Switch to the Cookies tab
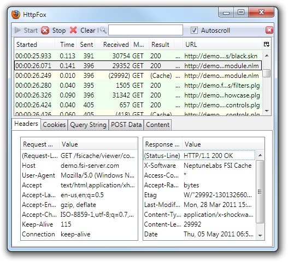288x262 pixels. (x=54, y=125)
